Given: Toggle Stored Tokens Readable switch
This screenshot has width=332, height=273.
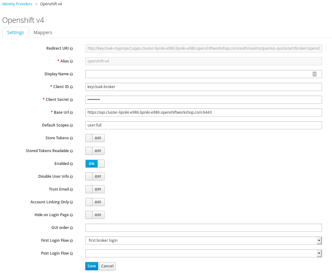Looking at the screenshot, I should click(x=95, y=151).
